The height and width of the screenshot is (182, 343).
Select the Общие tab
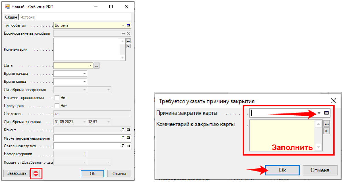click(11, 17)
